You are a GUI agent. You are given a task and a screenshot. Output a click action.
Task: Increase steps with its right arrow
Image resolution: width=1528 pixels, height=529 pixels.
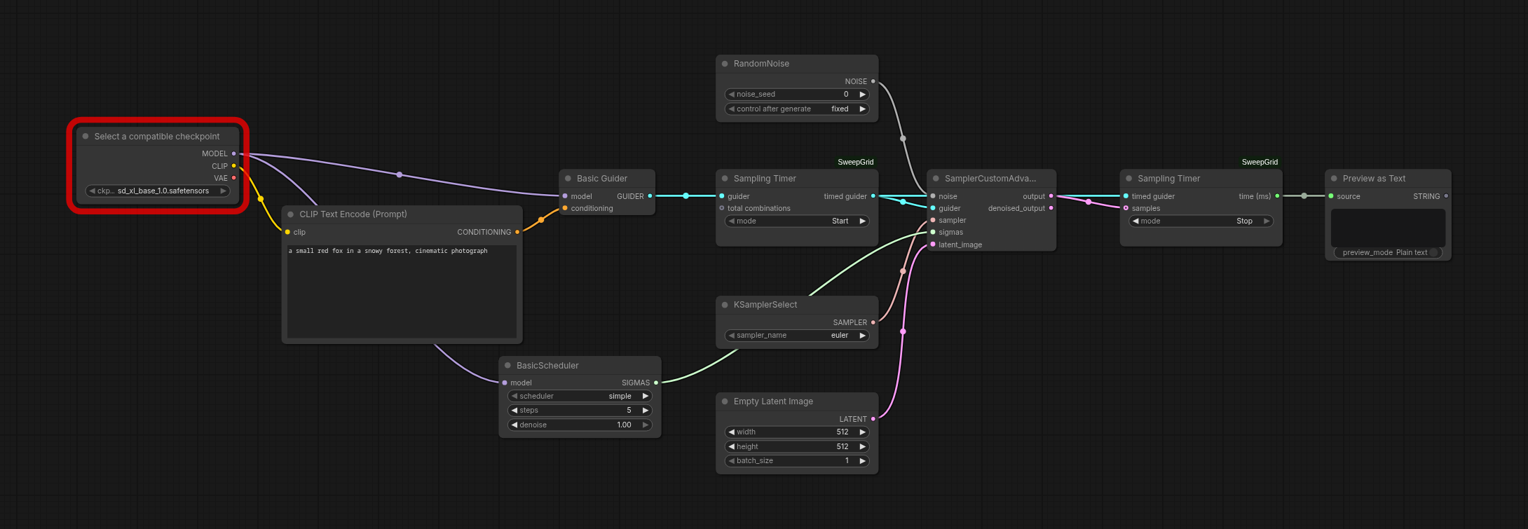pos(646,411)
